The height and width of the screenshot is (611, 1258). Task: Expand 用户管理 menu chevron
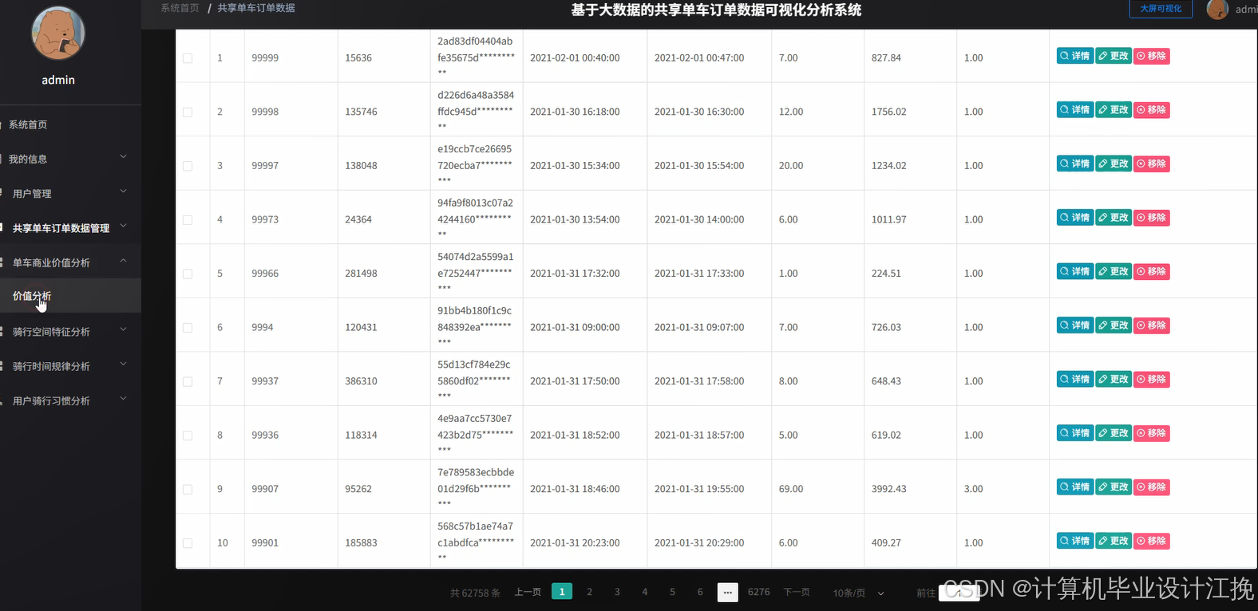pos(124,191)
